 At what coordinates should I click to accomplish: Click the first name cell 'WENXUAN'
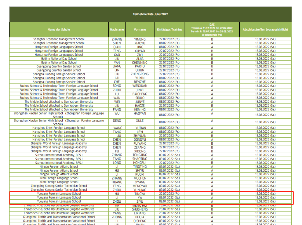tap(140, 86)
